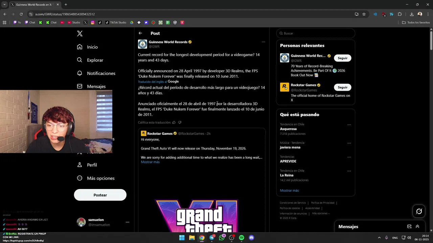Open the Instagram bookmark

click(x=93, y=23)
